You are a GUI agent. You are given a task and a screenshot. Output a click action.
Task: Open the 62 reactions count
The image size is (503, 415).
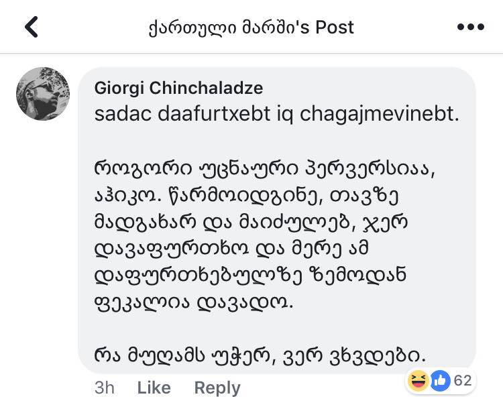[463, 381]
